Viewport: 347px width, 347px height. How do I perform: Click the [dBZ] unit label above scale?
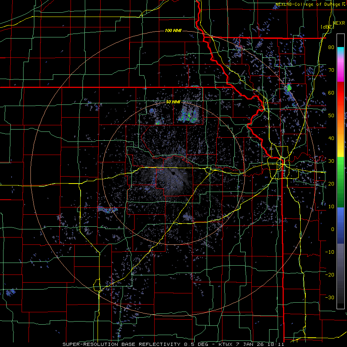click(327, 27)
